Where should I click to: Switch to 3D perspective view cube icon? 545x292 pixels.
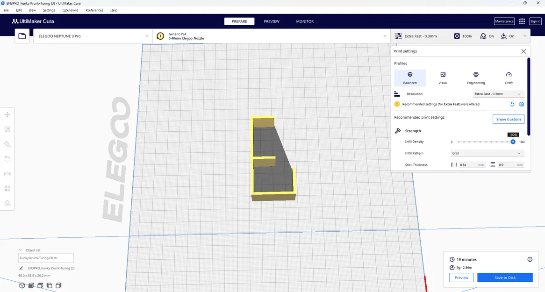coord(22,285)
